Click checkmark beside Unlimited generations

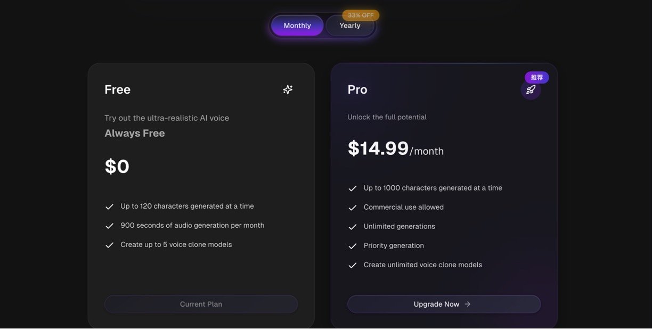click(x=352, y=227)
